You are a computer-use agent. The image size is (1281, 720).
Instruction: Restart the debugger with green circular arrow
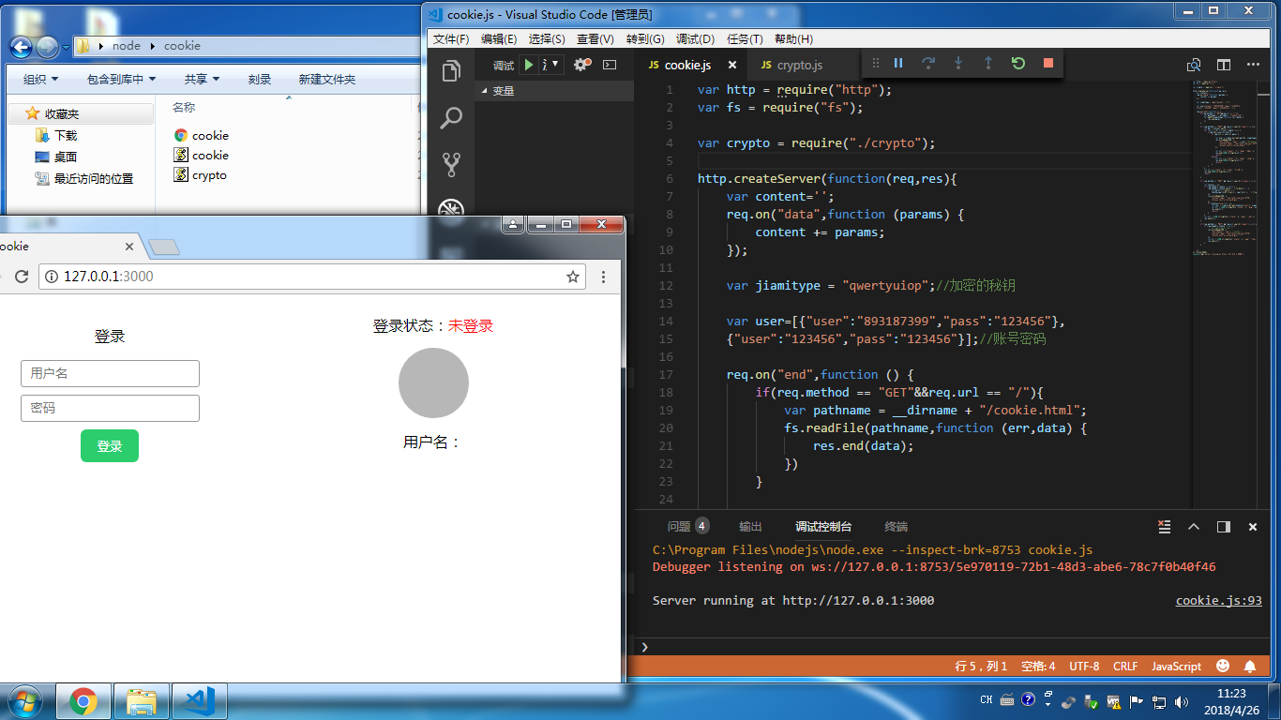pyautogui.click(x=1018, y=63)
